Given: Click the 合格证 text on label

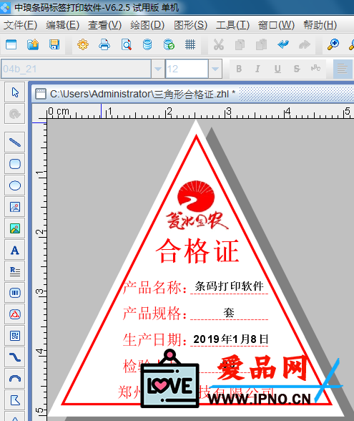Looking at the screenshot, I should 197,251.
